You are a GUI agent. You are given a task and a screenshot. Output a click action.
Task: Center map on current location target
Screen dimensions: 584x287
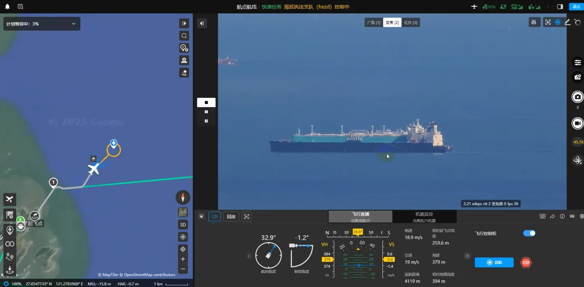pos(183,249)
